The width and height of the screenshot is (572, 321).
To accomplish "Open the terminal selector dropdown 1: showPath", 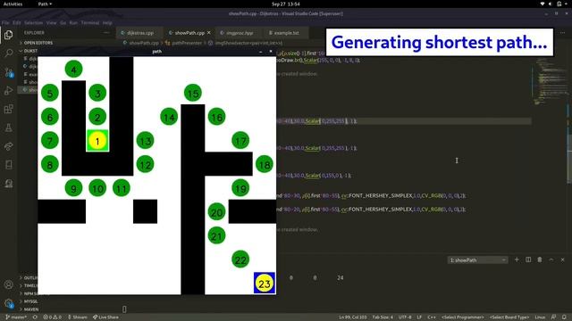I will (x=477, y=259).
